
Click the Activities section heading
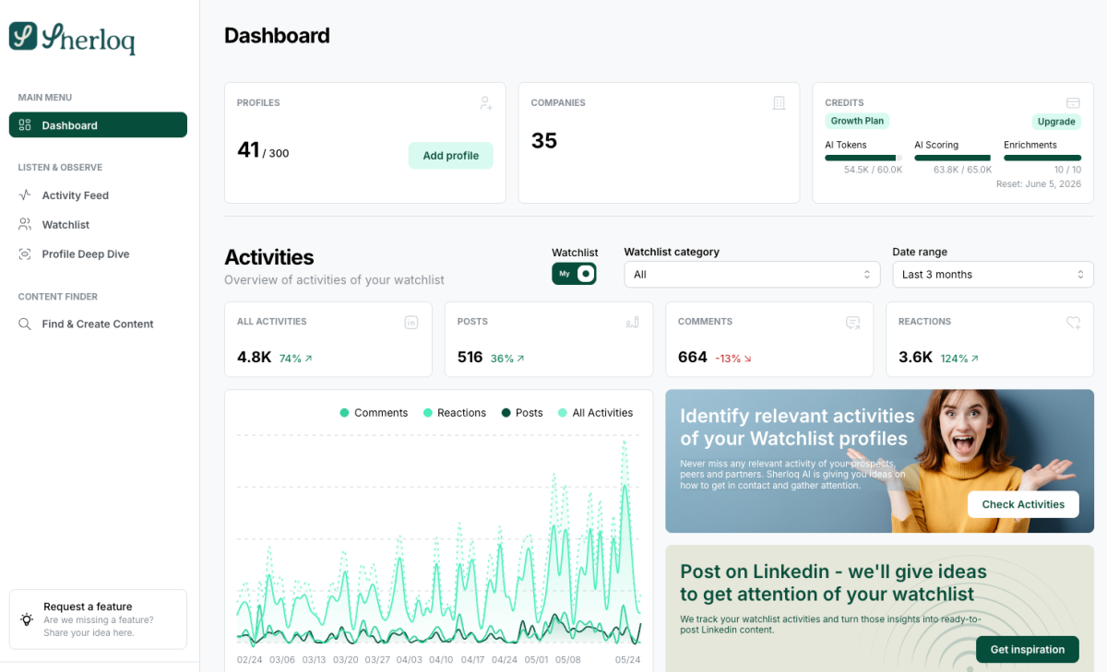click(x=269, y=257)
